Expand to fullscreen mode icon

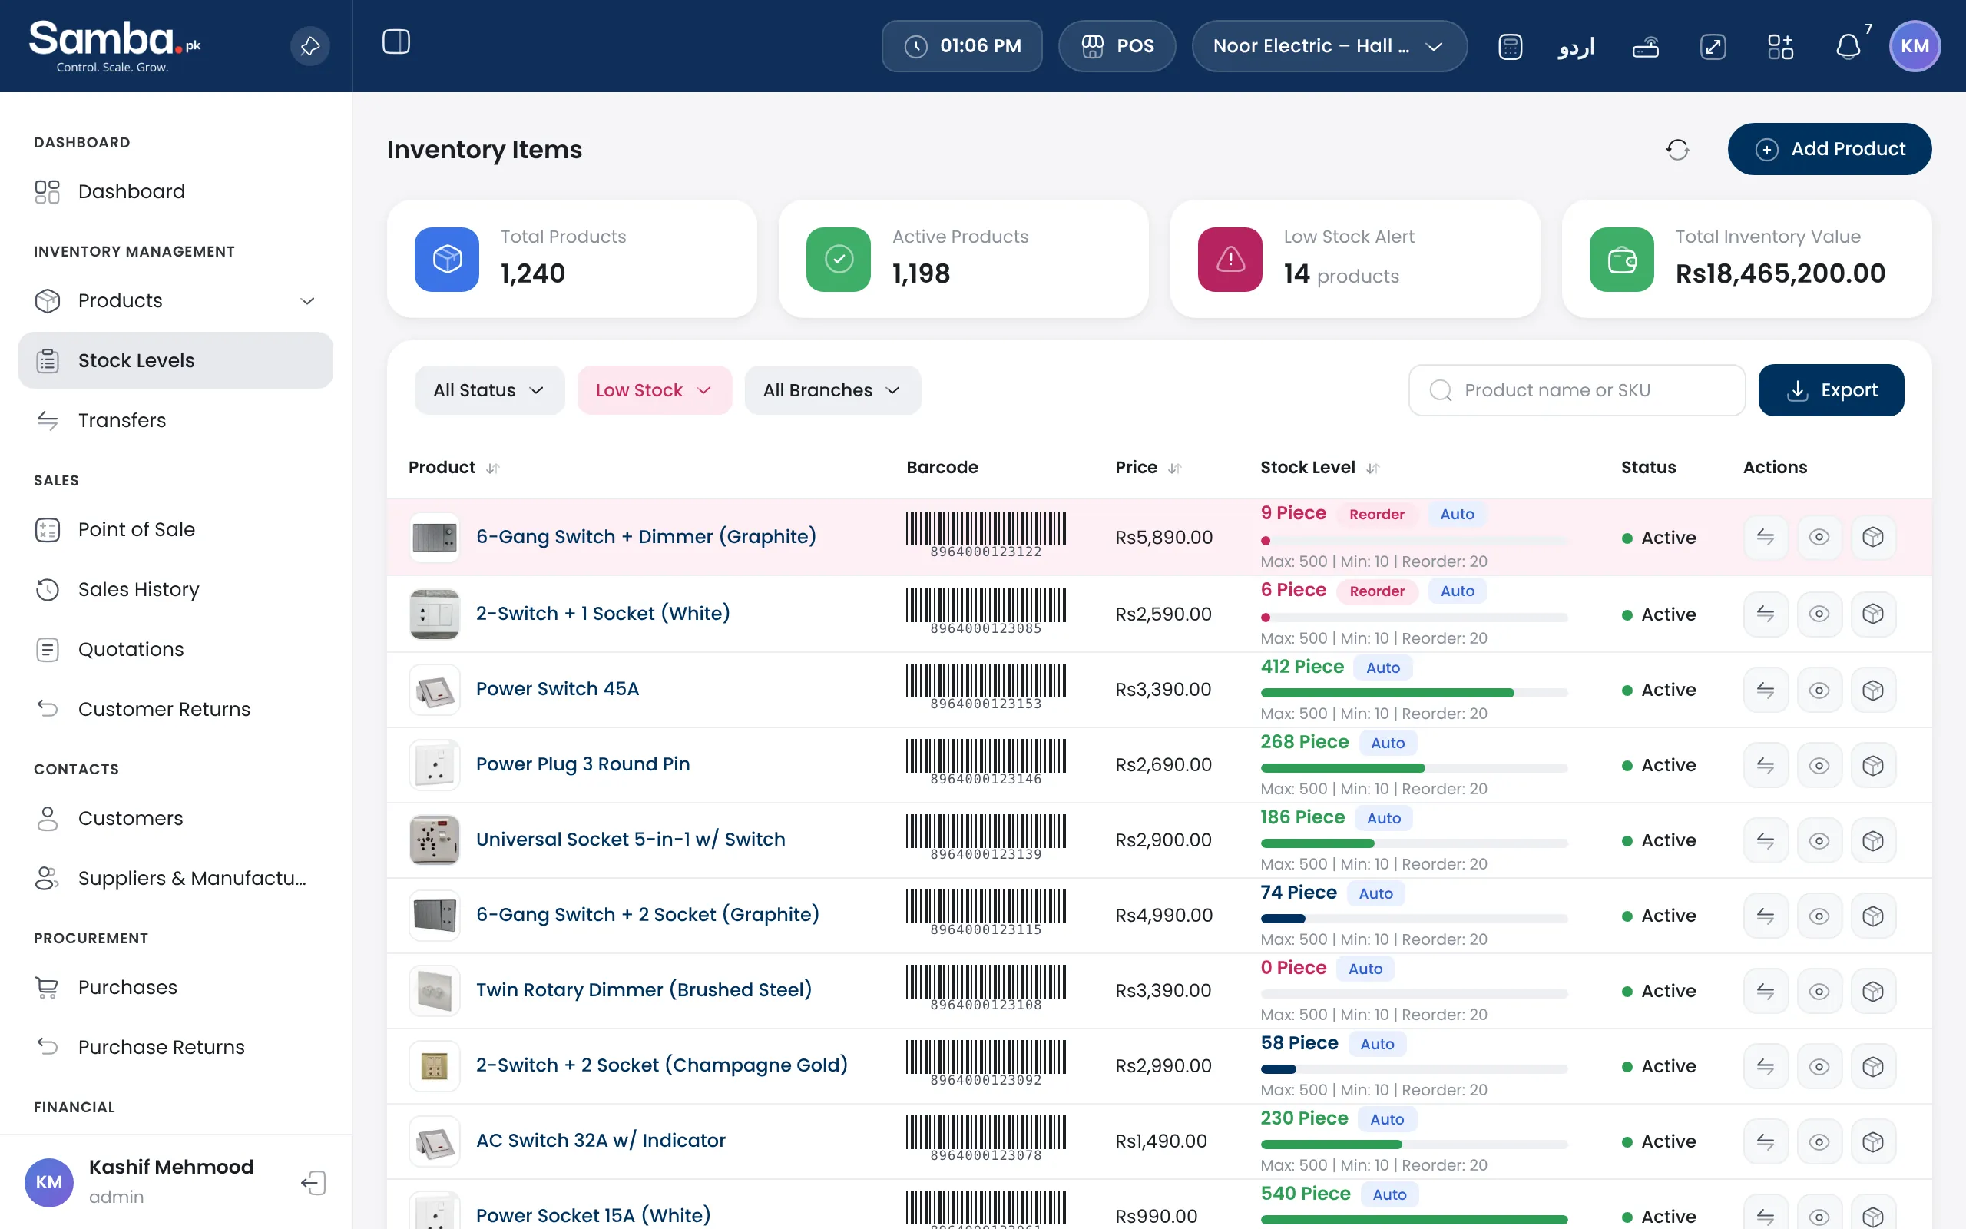[x=1713, y=46]
